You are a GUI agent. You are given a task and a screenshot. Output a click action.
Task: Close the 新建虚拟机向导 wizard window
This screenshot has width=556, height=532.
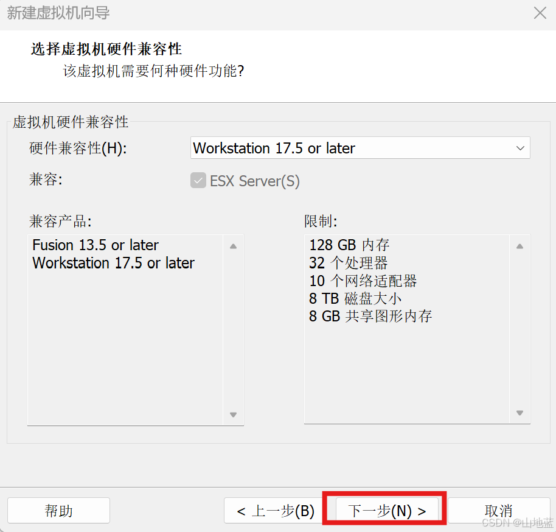click(540, 13)
